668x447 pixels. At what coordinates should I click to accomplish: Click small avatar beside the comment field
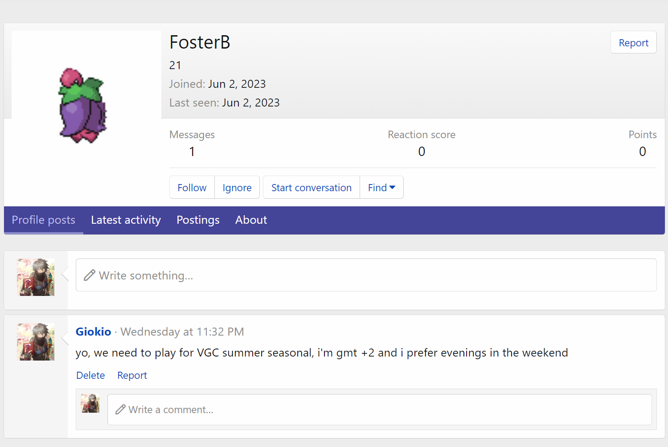90,403
